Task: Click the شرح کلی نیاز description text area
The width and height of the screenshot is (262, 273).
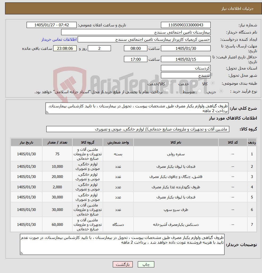Action: pyautogui.click(x=137, y=108)
